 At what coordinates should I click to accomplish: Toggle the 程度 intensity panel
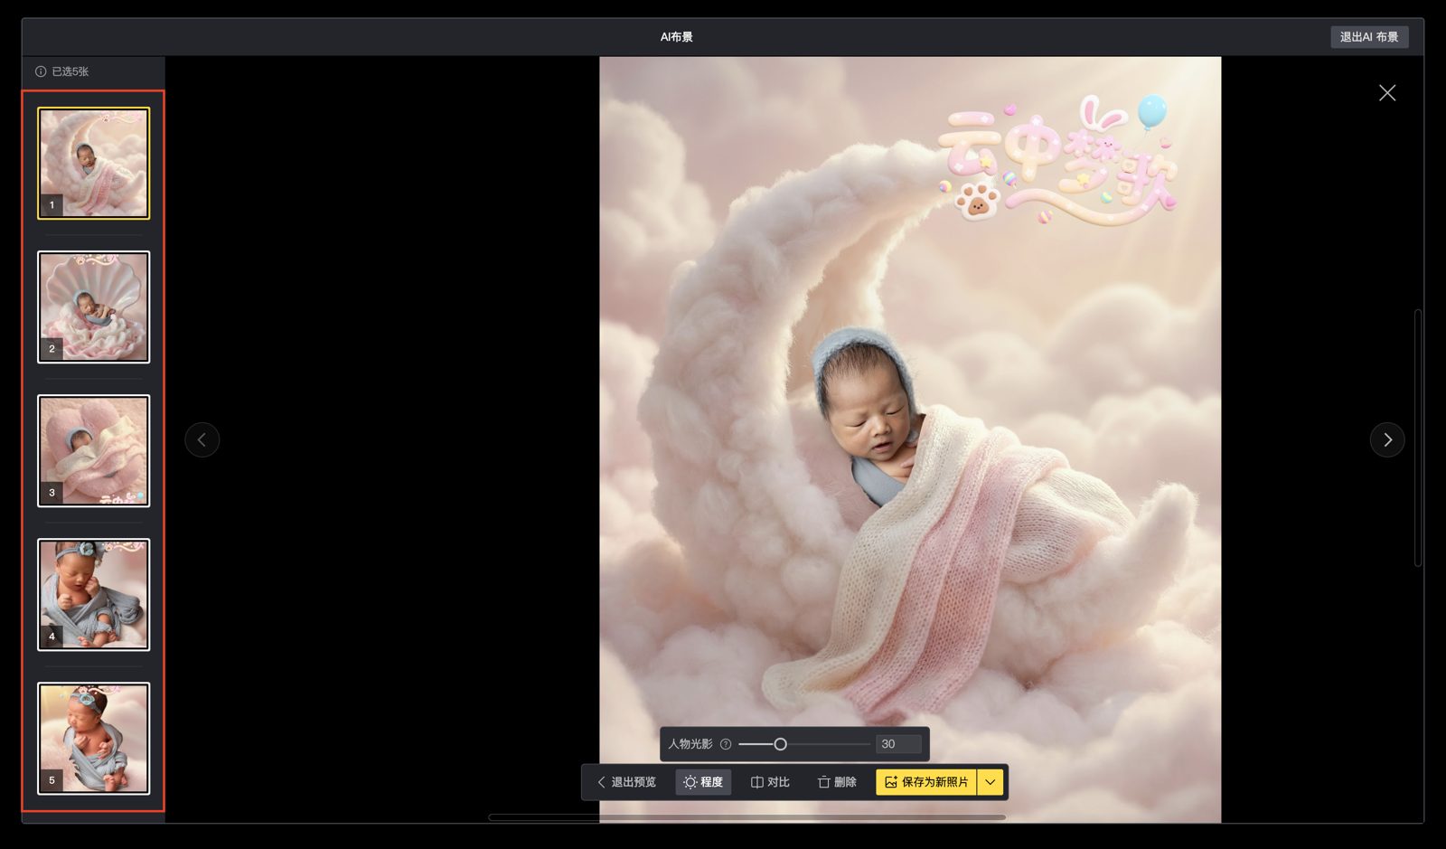click(703, 782)
